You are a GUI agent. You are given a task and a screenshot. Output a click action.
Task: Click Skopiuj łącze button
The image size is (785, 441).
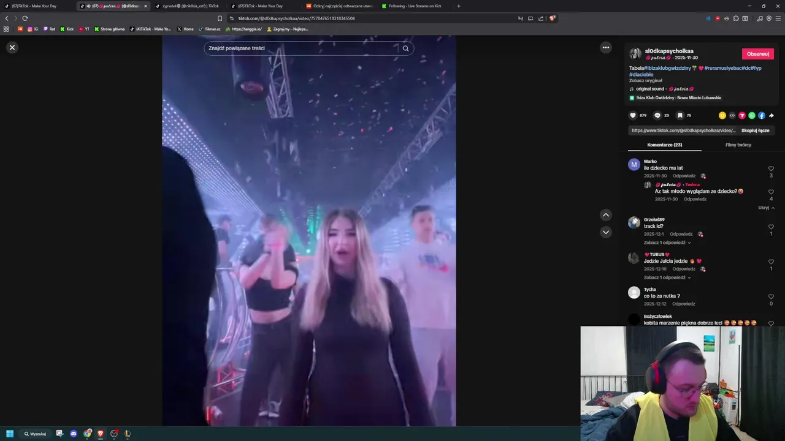pos(755,130)
